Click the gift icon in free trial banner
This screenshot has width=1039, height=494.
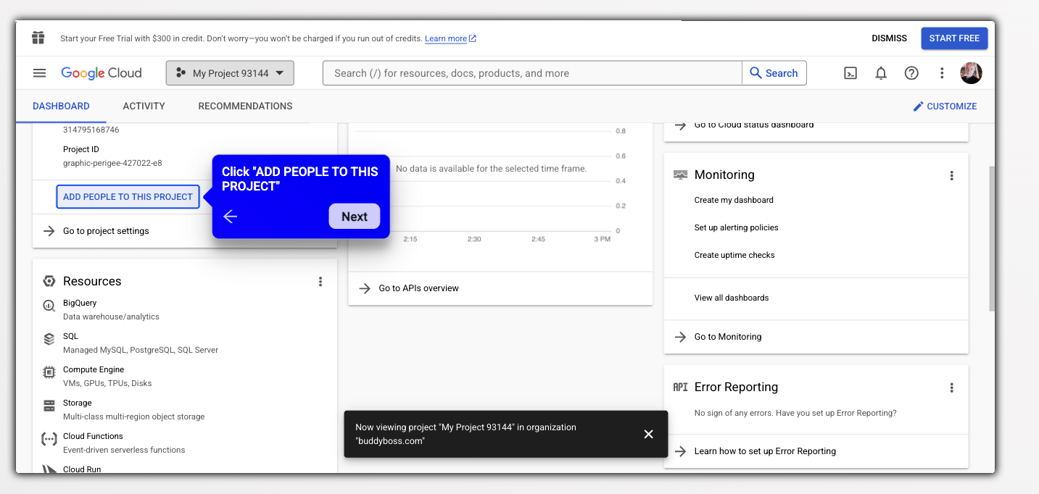coord(38,38)
